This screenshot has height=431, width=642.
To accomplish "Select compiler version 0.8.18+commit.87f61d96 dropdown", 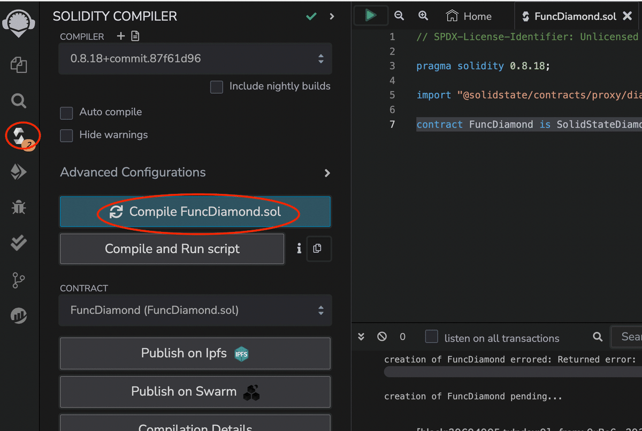I will point(195,59).
